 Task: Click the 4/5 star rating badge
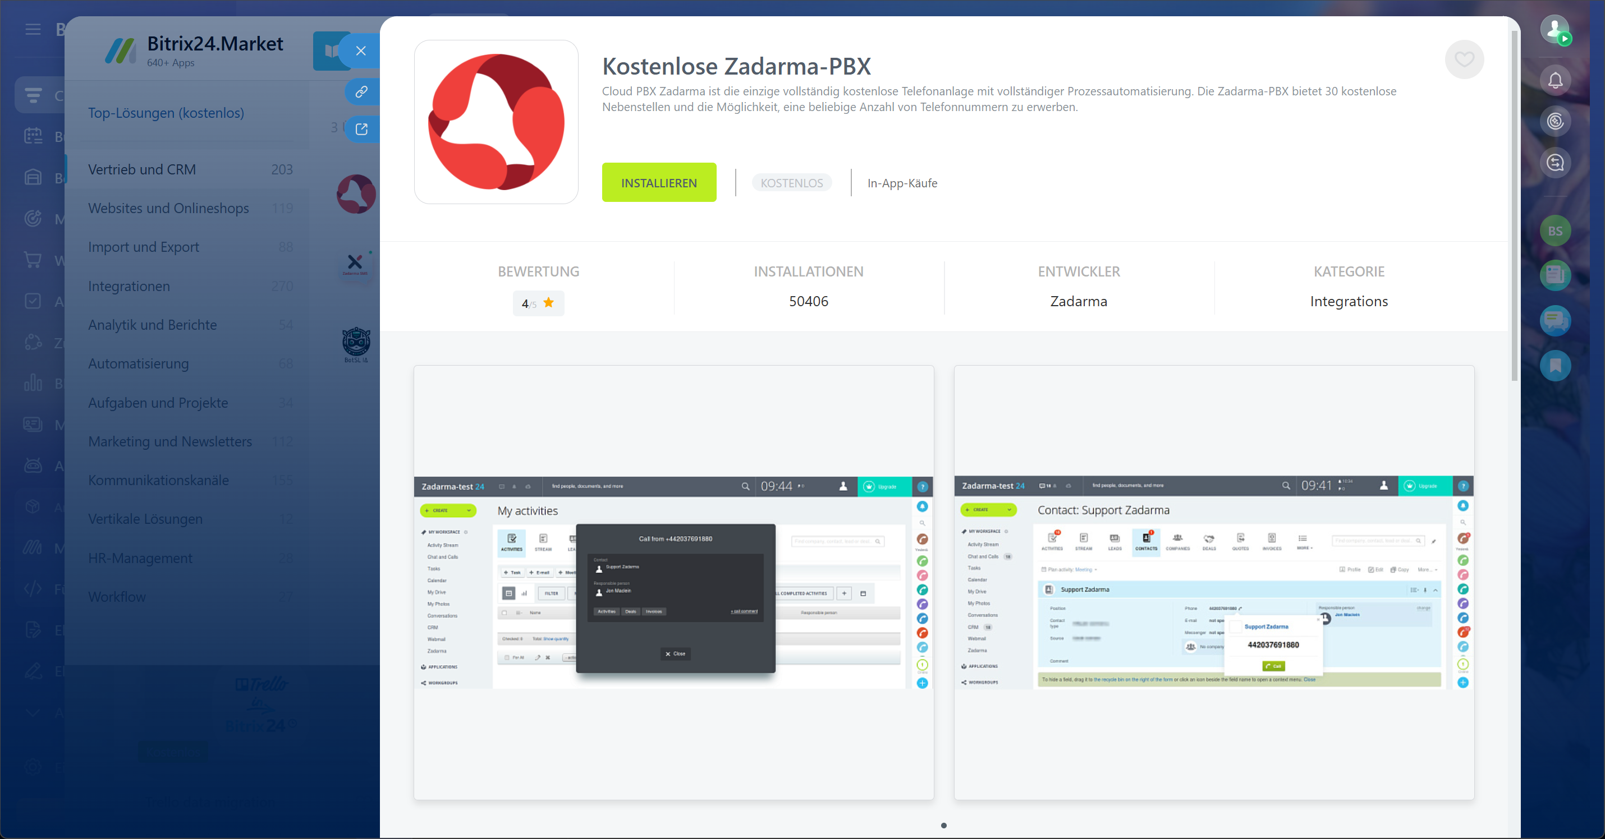538,303
